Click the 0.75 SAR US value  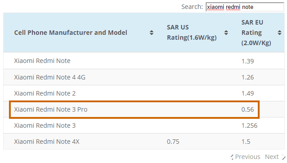pyautogui.click(x=173, y=142)
